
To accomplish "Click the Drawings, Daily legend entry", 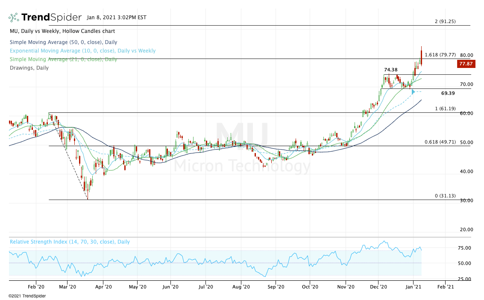I will pyautogui.click(x=29, y=68).
